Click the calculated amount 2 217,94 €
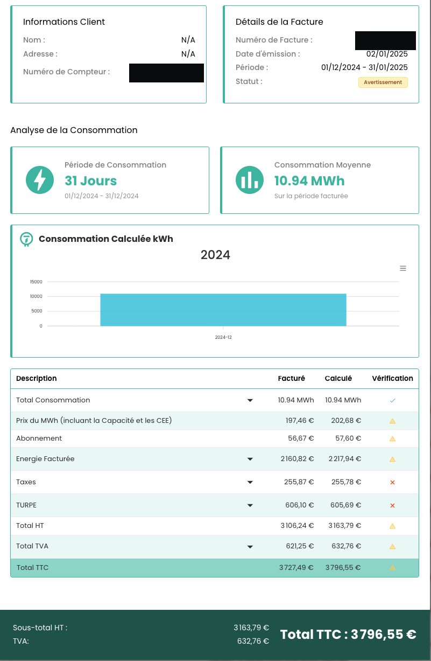Viewport: 431px width, 661px height. (344, 459)
